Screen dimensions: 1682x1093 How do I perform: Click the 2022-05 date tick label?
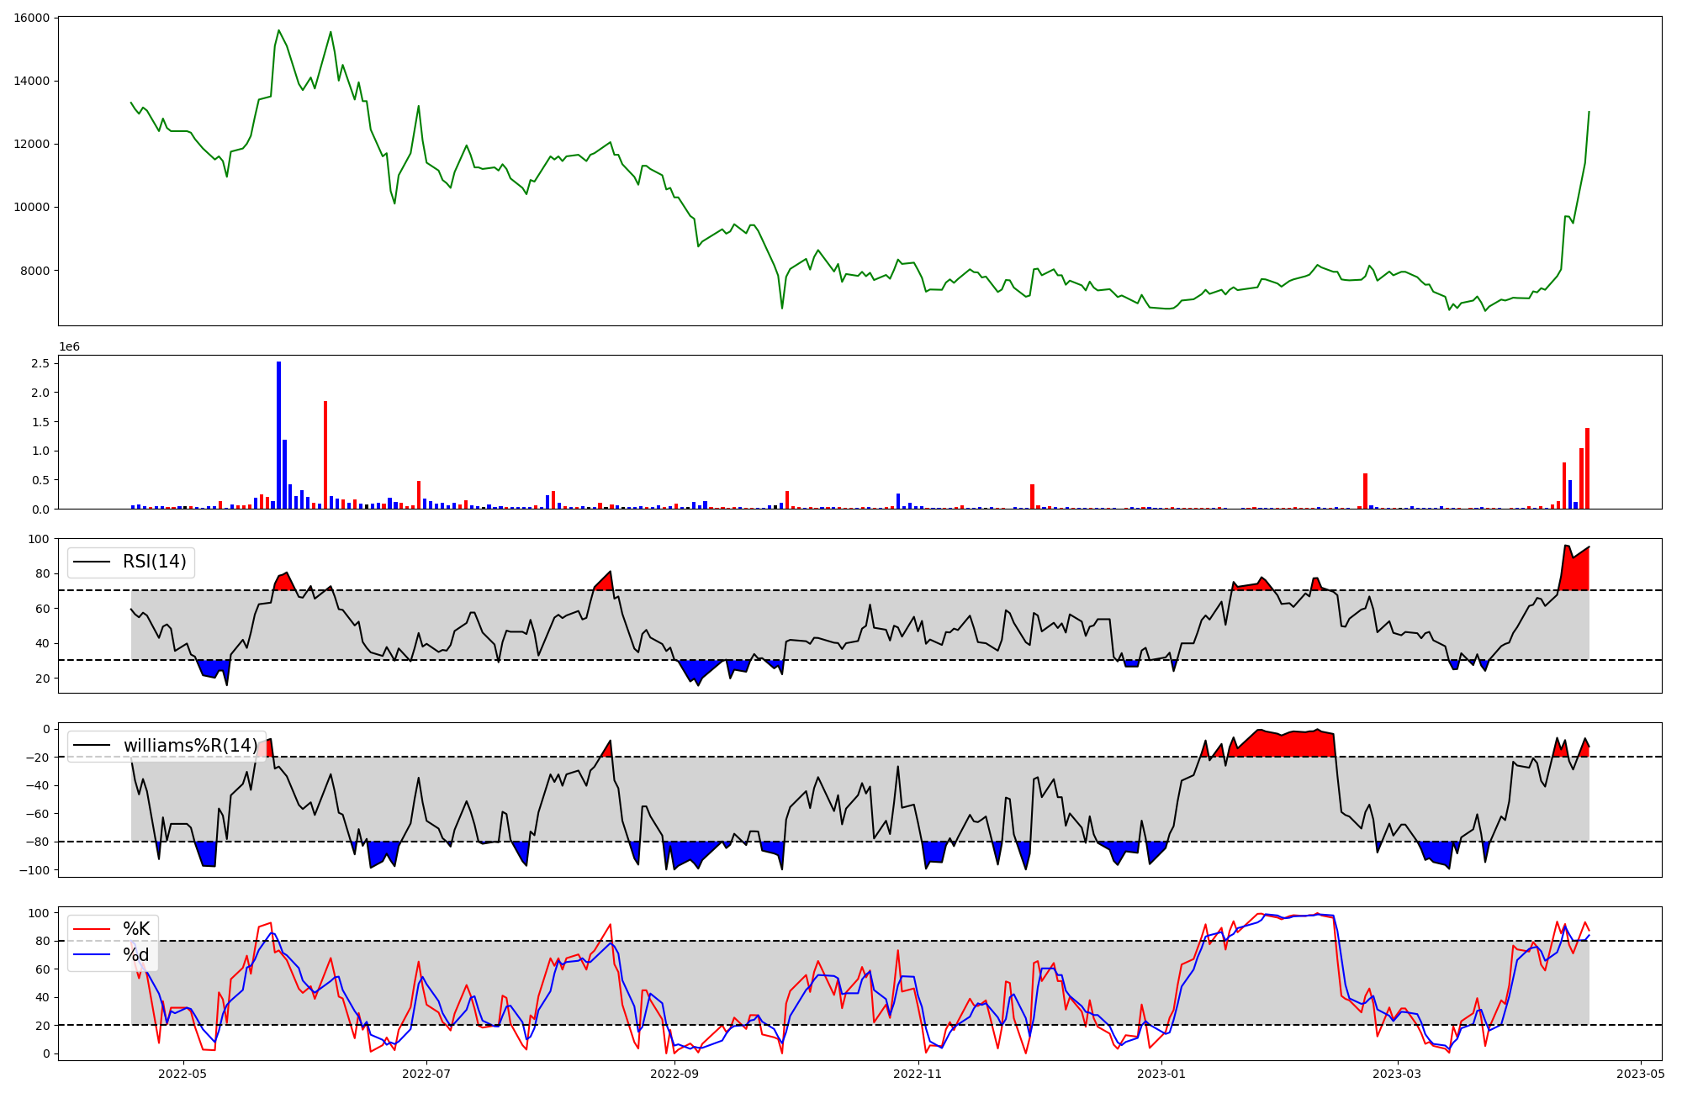click(x=182, y=1074)
